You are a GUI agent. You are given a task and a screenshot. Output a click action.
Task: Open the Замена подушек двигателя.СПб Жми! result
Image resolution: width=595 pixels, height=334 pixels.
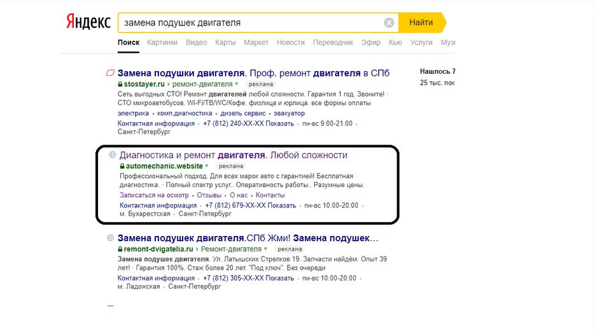[x=248, y=238]
